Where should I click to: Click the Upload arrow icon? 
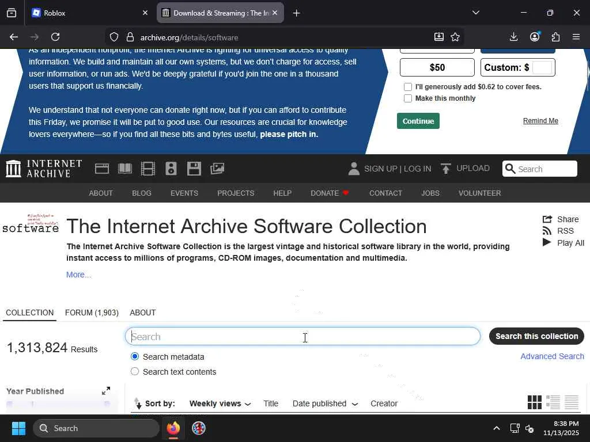tap(445, 169)
